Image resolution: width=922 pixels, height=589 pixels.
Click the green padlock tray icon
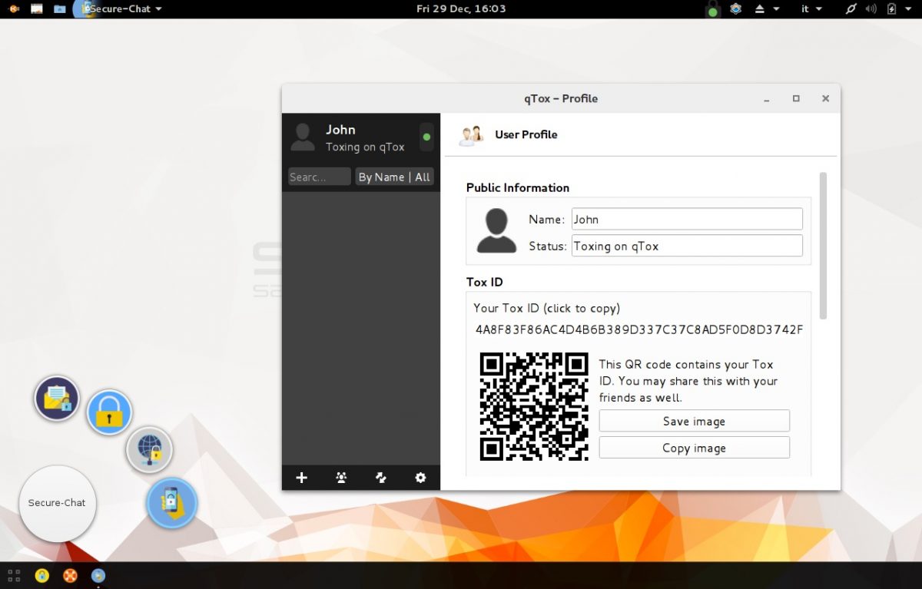click(713, 10)
